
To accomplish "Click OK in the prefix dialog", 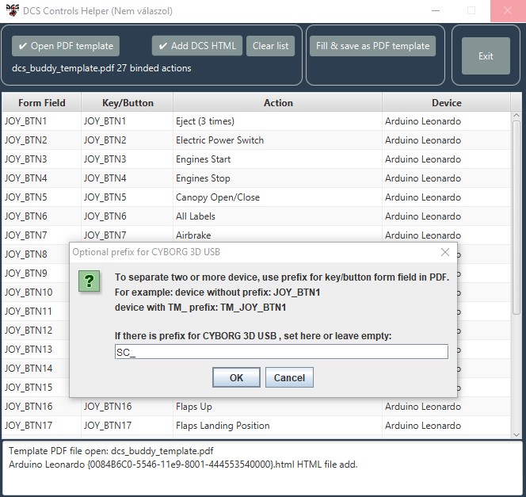I will click(x=236, y=377).
